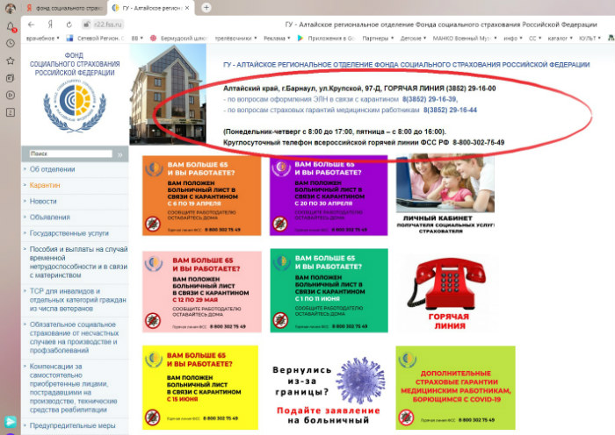615x435 pixels.
Task: Open the Государственные услуги menu item
Action: point(69,233)
